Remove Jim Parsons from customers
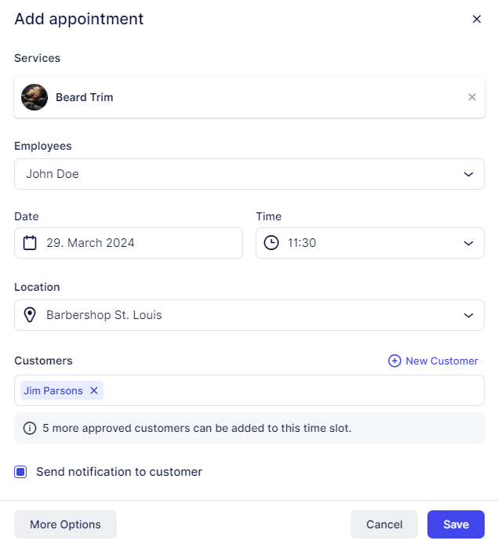This screenshot has height=544, width=498. (x=94, y=390)
